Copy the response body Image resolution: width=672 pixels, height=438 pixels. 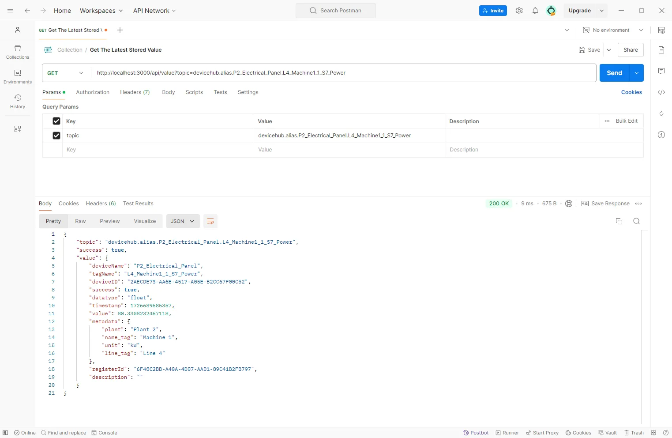(x=619, y=221)
